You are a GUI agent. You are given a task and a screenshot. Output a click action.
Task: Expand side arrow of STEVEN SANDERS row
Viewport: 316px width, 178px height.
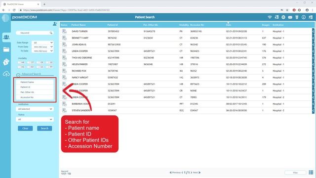pos(313,110)
